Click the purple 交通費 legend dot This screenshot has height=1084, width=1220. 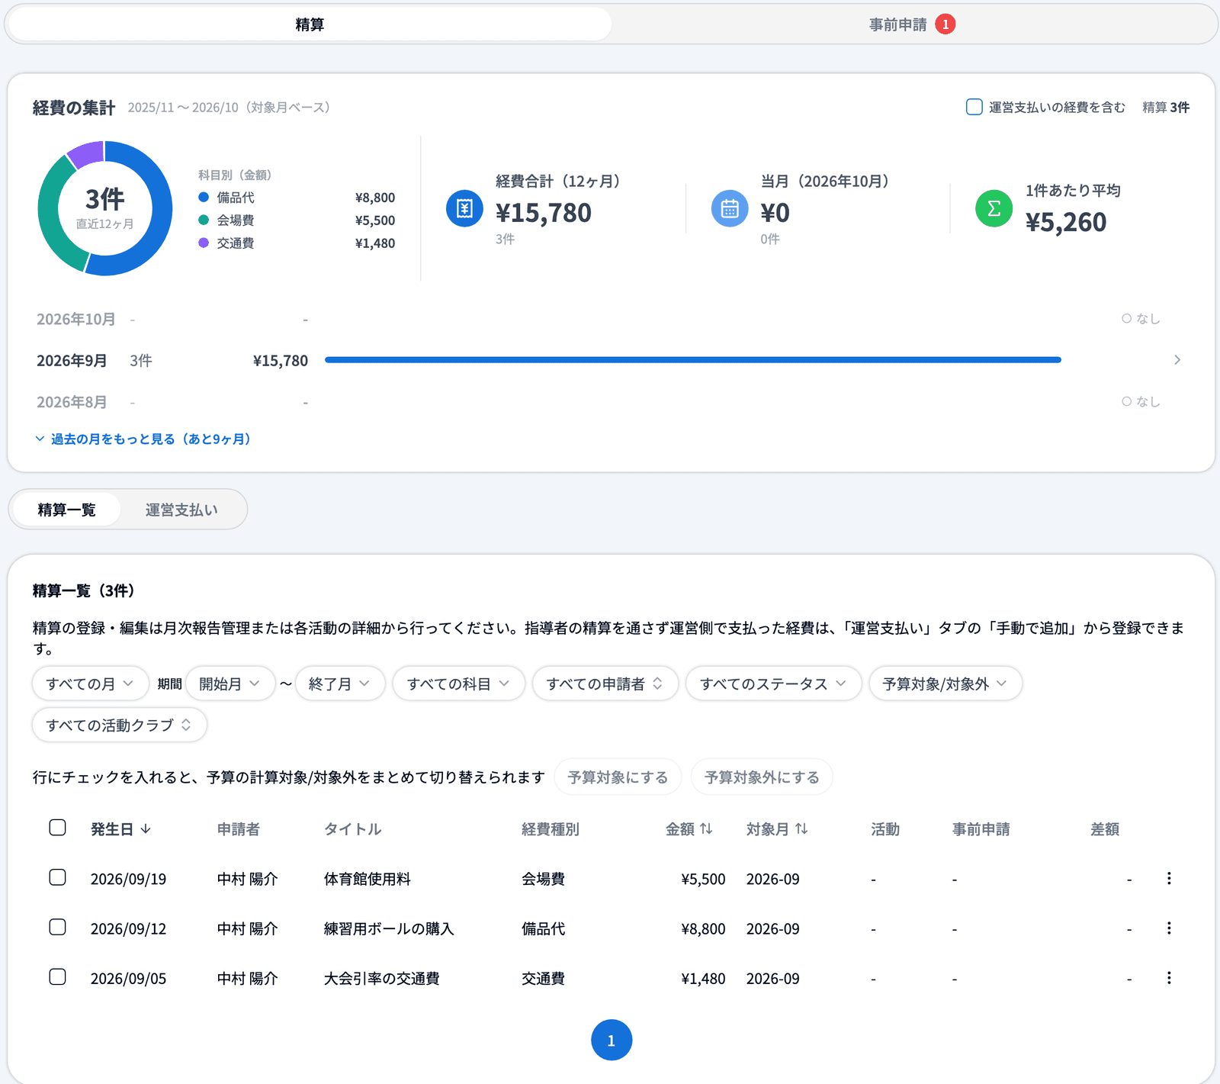(x=204, y=243)
